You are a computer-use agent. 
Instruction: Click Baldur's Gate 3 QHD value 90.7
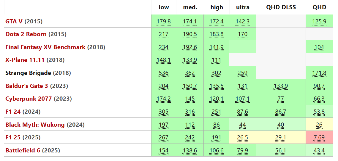pyautogui.click(x=320, y=86)
